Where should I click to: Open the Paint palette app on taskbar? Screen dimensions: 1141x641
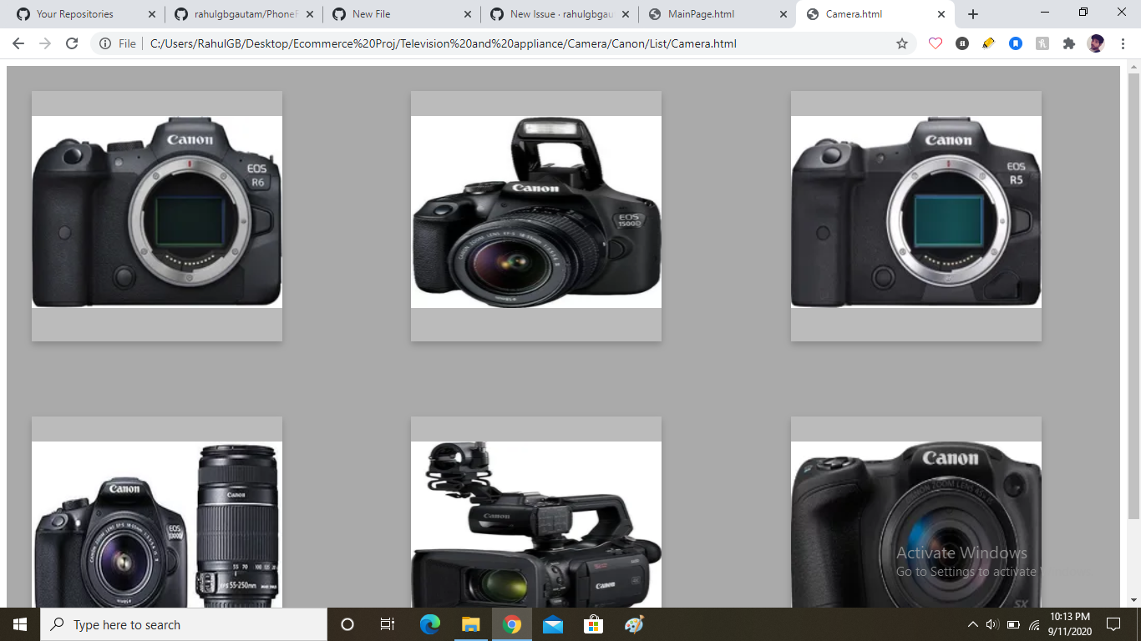click(x=635, y=624)
